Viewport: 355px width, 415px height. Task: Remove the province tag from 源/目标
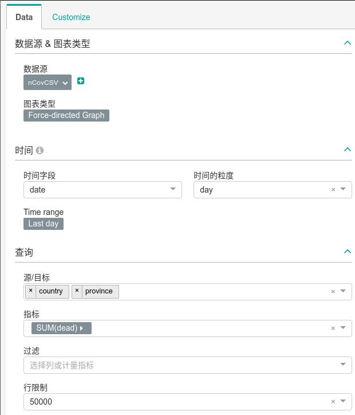coord(77,291)
